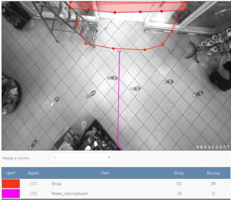Select the red color swatch for I-01

tap(11, 183)
